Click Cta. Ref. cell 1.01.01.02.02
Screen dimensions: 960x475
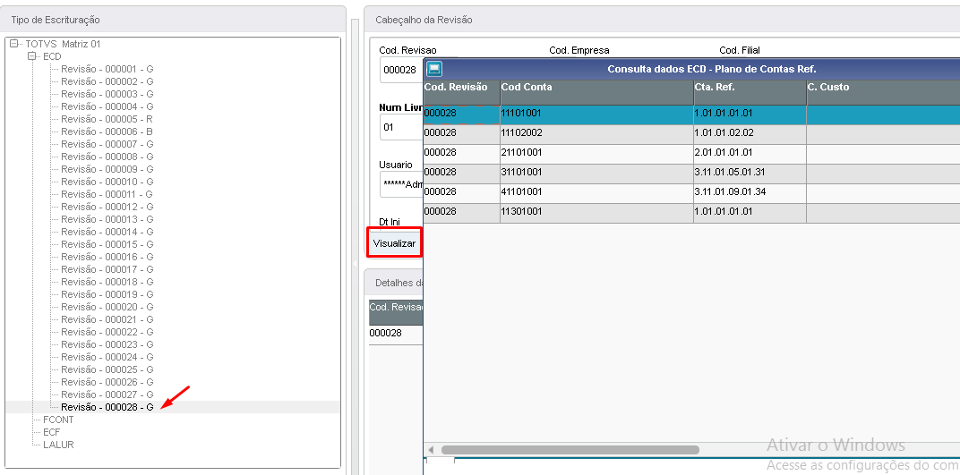[x=750, y=134]
